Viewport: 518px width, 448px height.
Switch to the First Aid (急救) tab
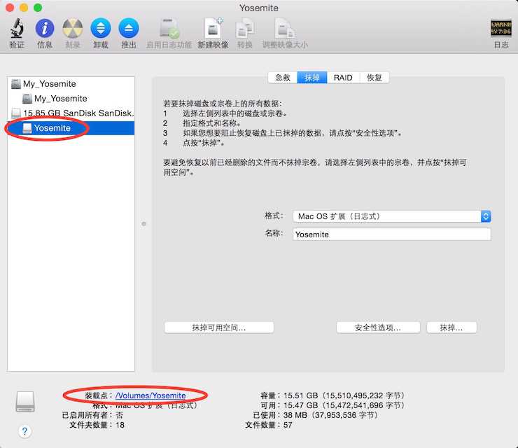[x=283, y=78]
